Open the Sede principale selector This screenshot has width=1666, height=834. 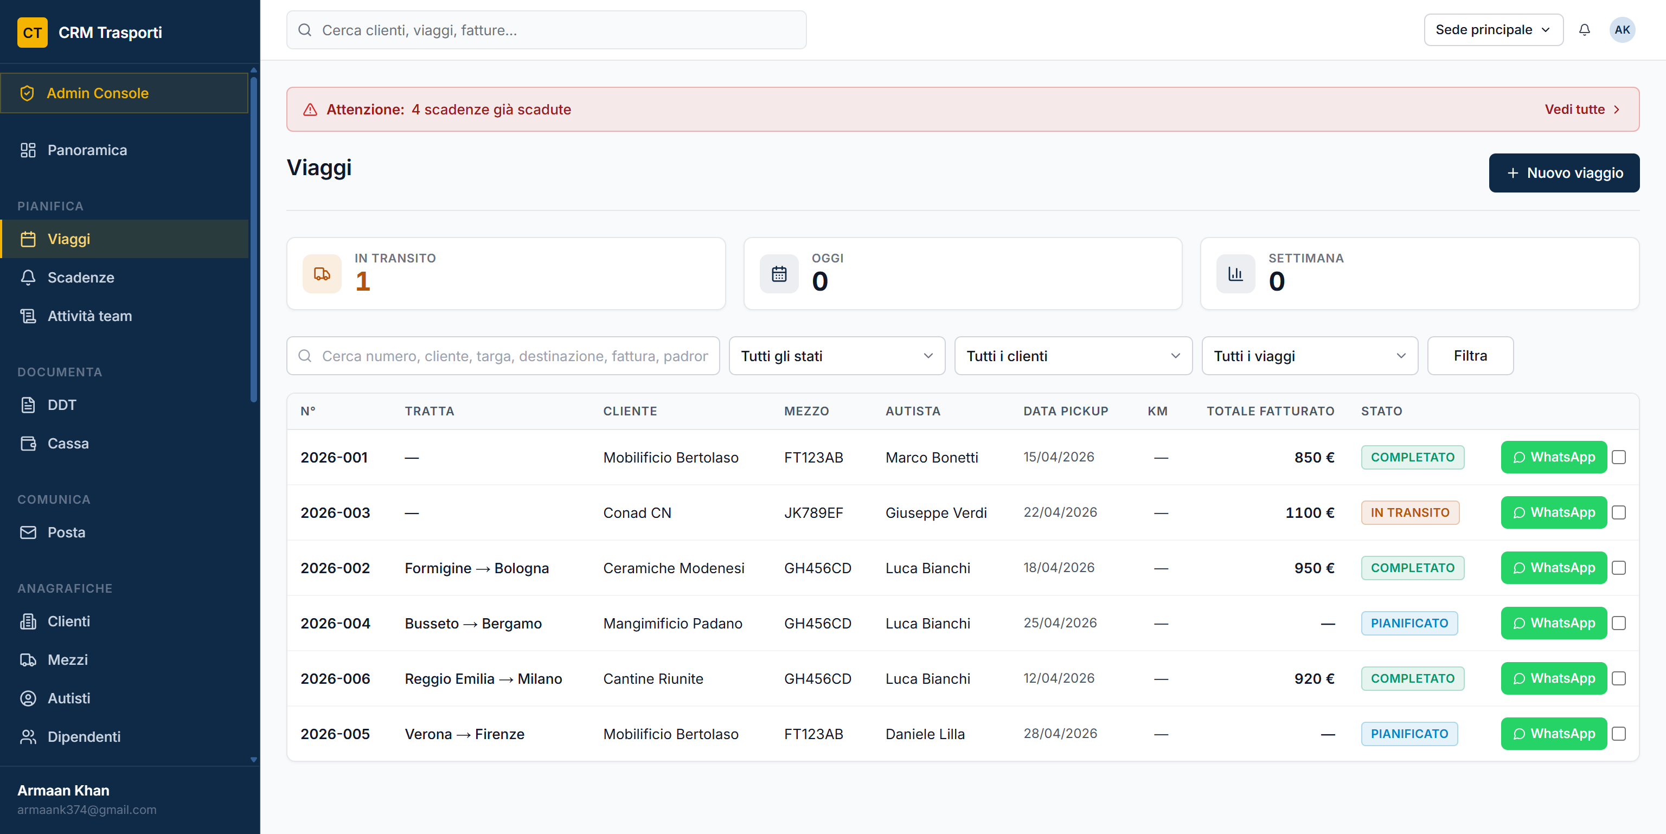(x=1492, y=30)
